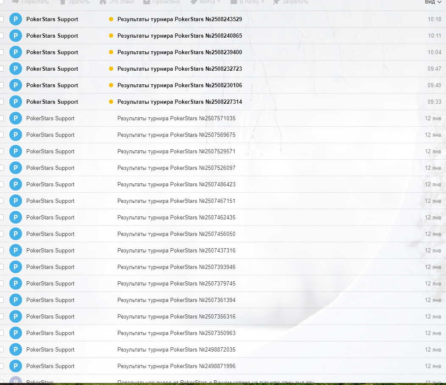The image size is (446, 385).
Task: Mark email №2508243529 as read via yellow dot
Action: (x=111, y=19)
